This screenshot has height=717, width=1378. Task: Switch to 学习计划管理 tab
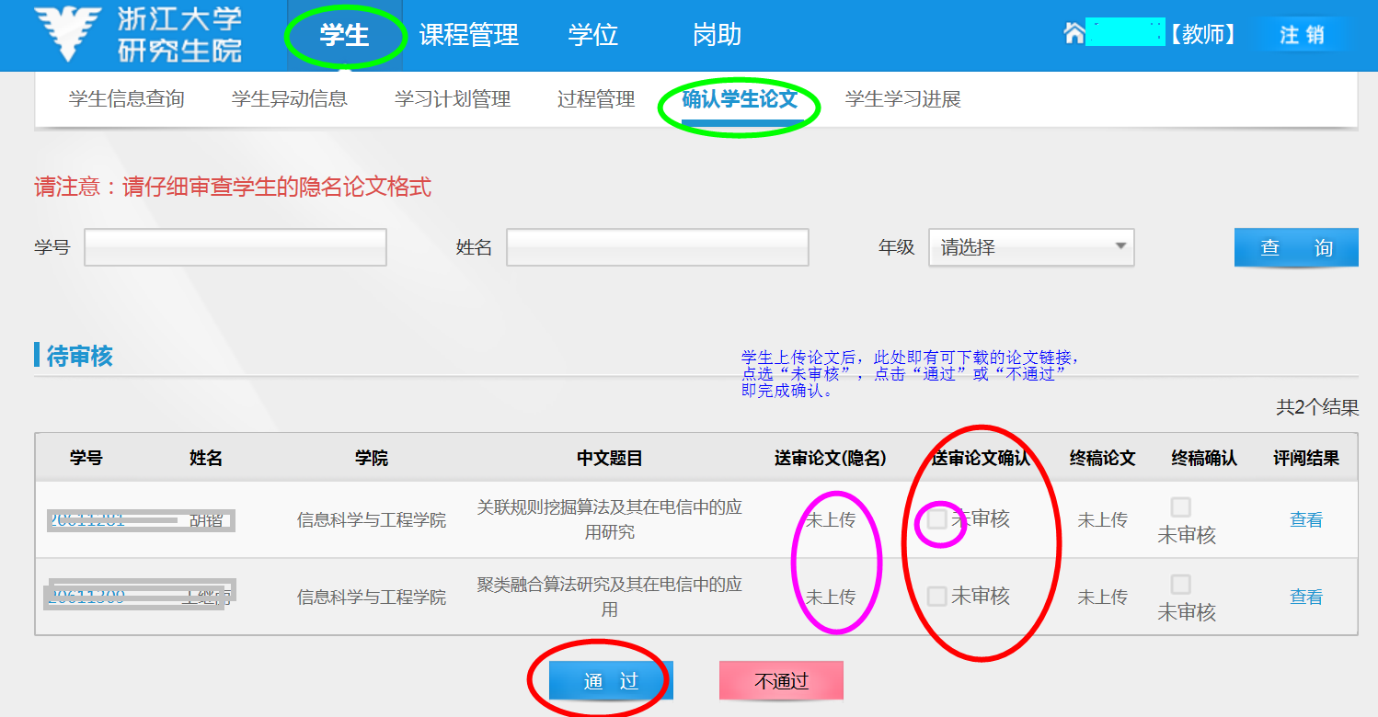tap(453, 99)
